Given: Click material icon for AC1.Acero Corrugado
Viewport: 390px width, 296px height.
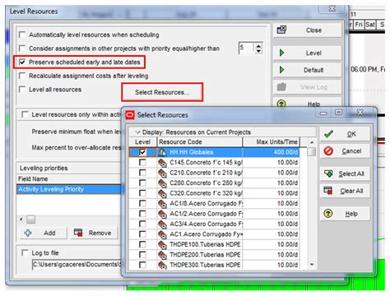Looking at the screenshot, I should (162, 234).
